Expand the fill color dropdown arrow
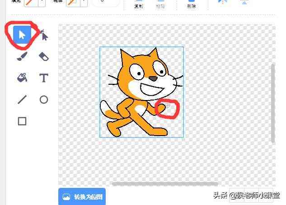Viewport: 286px width, 205px height. pyautogui.click(x=42, y=3)
